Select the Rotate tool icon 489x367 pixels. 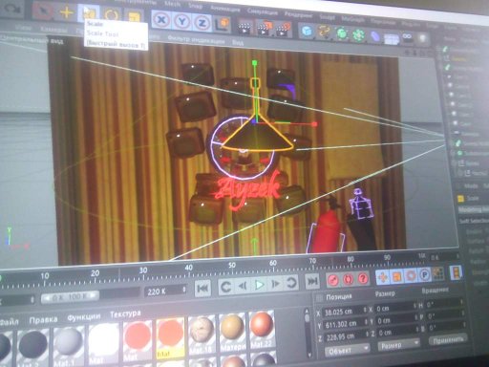click(112, 14)
